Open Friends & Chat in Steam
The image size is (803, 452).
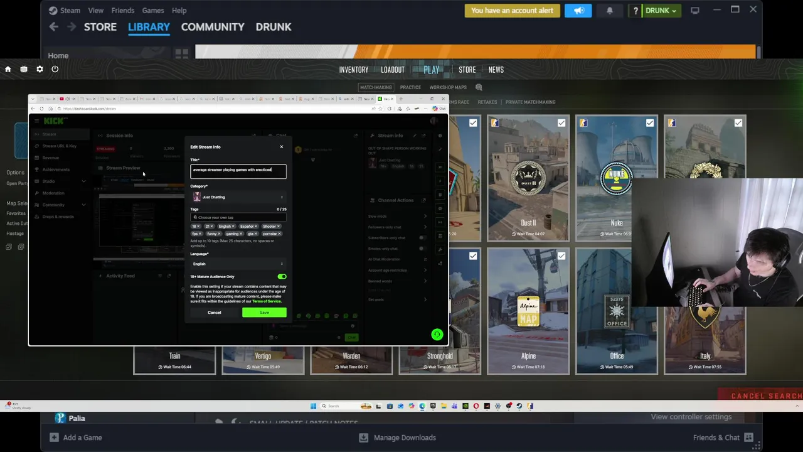coord(723,438)
